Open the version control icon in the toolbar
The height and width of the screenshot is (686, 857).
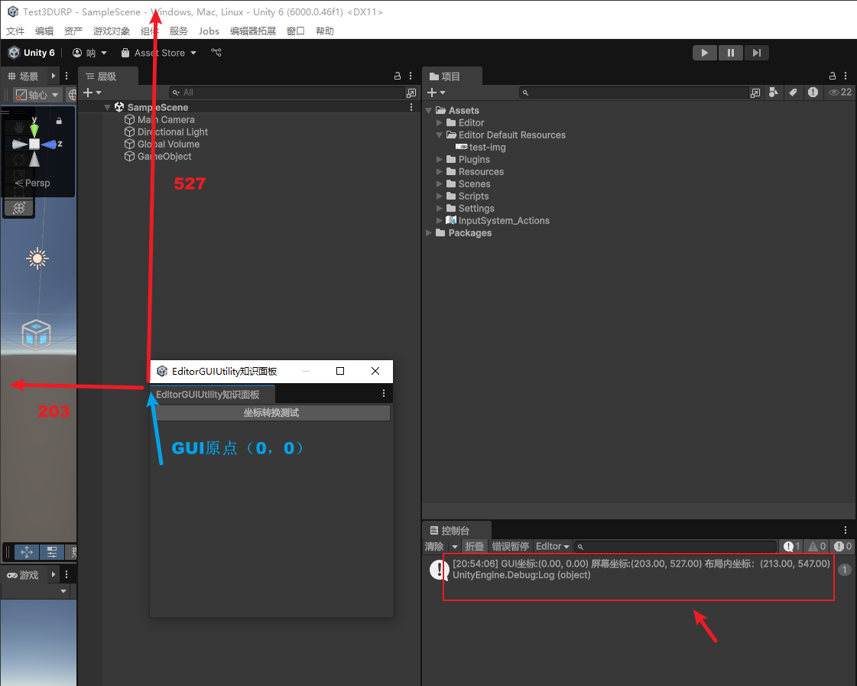click(x=216, y=53)
